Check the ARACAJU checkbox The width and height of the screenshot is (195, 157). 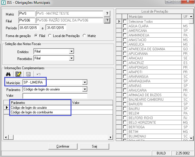coord(125,58)
